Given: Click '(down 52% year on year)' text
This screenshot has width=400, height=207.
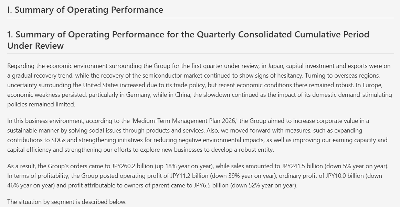Looking at the screenshot, I should [x=264, y=186].
